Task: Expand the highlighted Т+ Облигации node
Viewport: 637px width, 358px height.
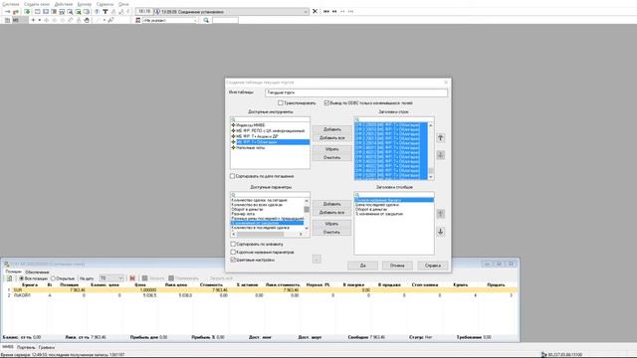Action: 233,142
